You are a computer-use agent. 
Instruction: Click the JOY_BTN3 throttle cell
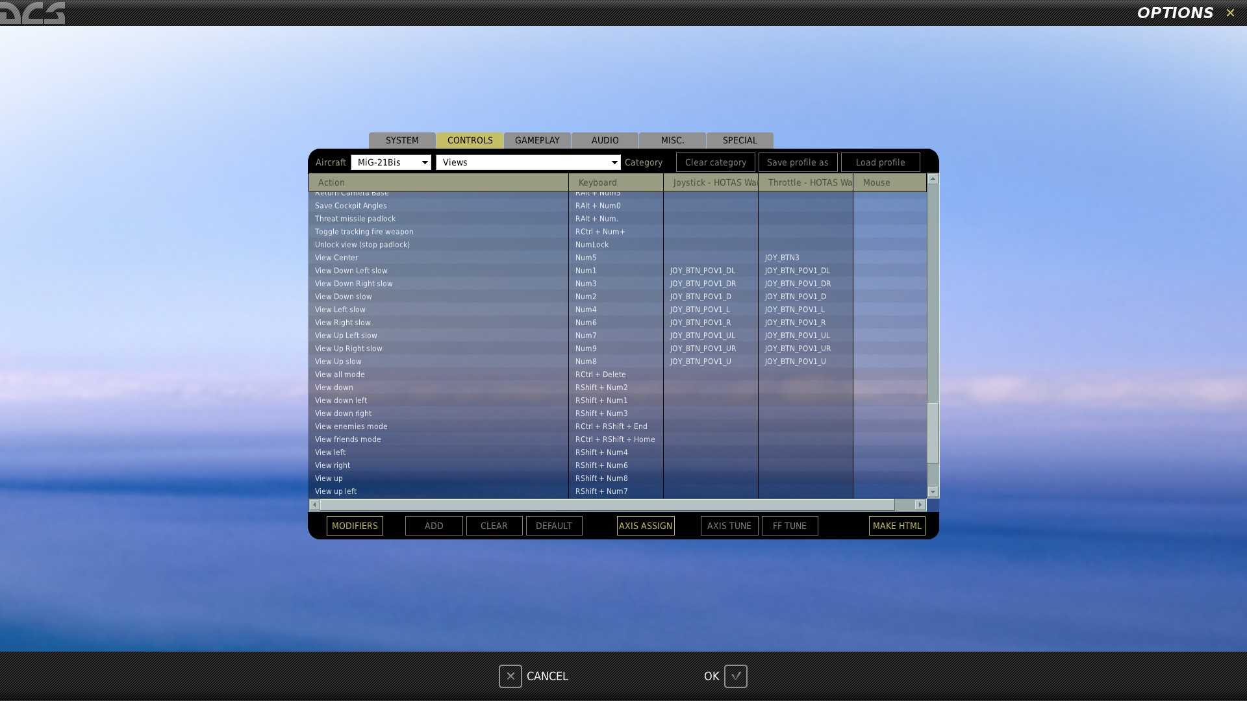[x=805, y=258]
